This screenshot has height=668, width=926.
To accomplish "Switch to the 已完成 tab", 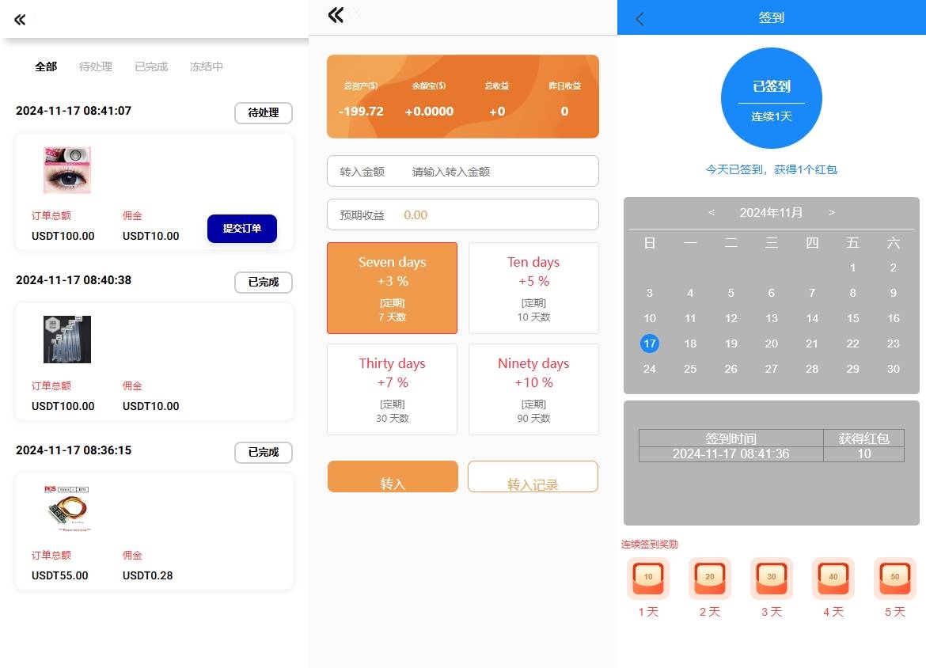I will click(x=150, y=66).
